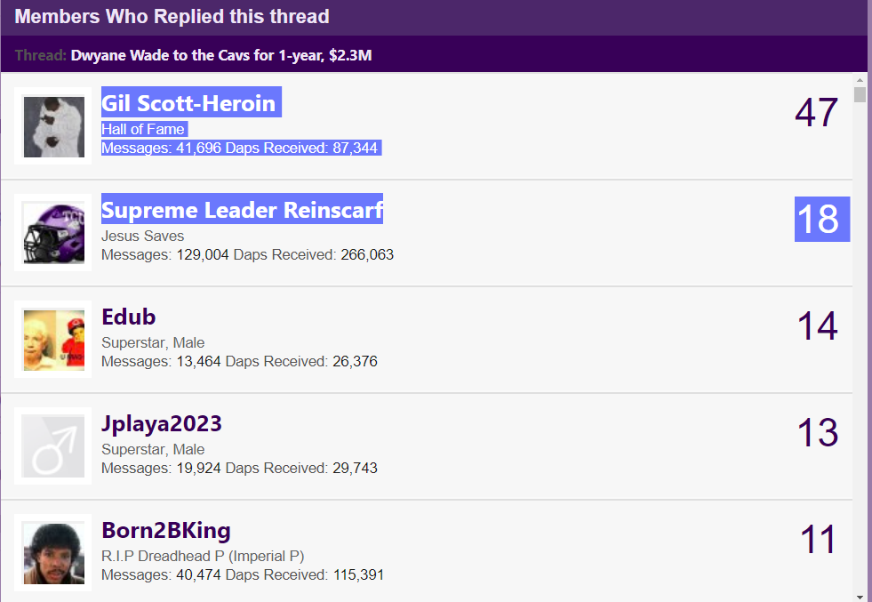
Task: Show Born2BKing's 11 replies
Action: 818,540
